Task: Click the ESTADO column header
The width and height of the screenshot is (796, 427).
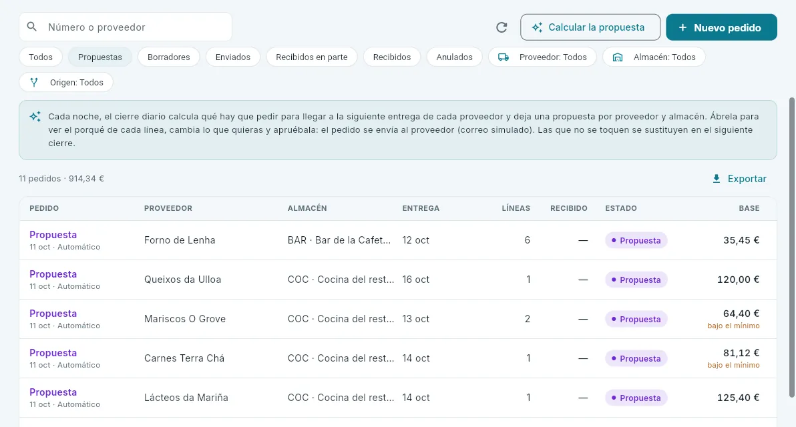Action: pos(621,208)
